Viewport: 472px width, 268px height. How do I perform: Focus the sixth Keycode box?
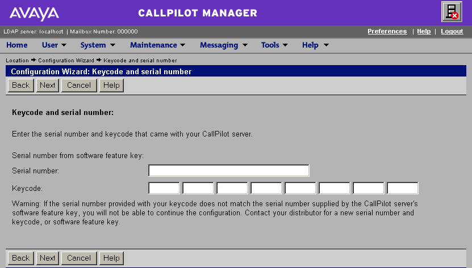click(335, 188)
